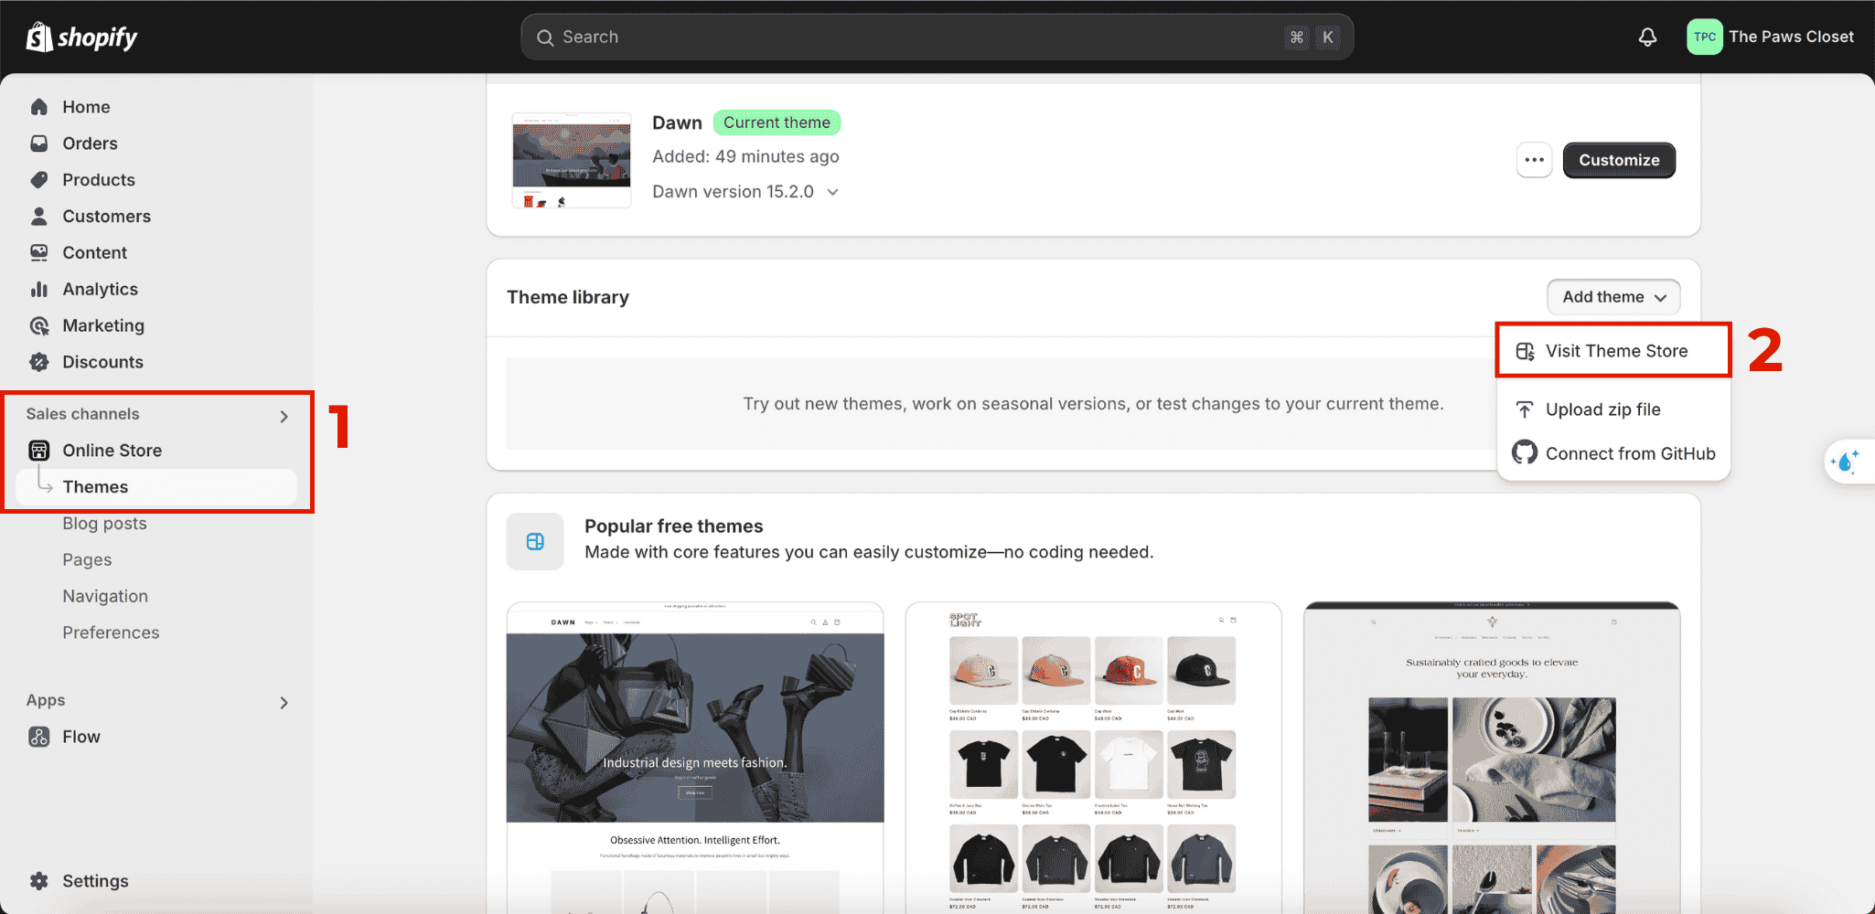Click the Discounts badge icon

39,362
